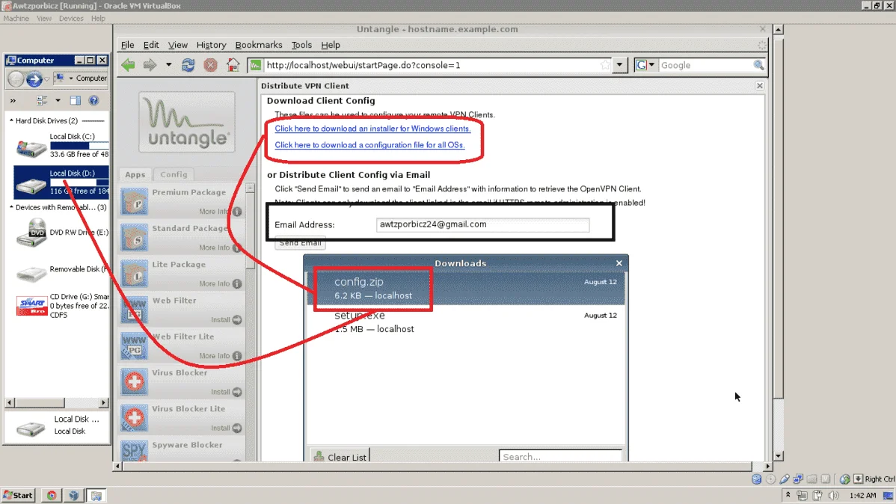This screenshot has height=504, width=896.
Task: Open the History menu
Action: coord(211,45)
